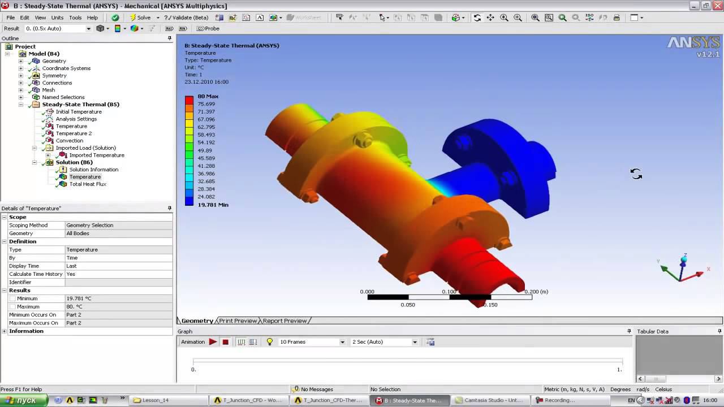Click the Label annotation 'A' icon
724x407 pixels.
coord(260,18)
